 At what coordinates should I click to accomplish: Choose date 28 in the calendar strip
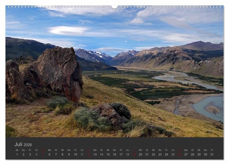(x=192, y=154)
